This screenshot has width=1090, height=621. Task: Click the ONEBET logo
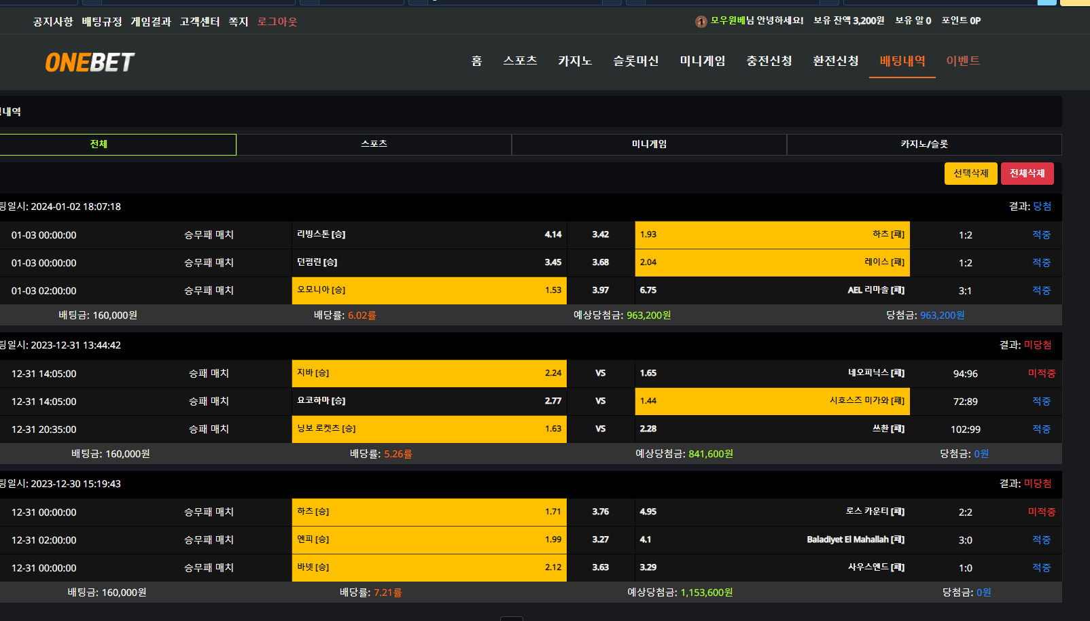tap(90, 63)
